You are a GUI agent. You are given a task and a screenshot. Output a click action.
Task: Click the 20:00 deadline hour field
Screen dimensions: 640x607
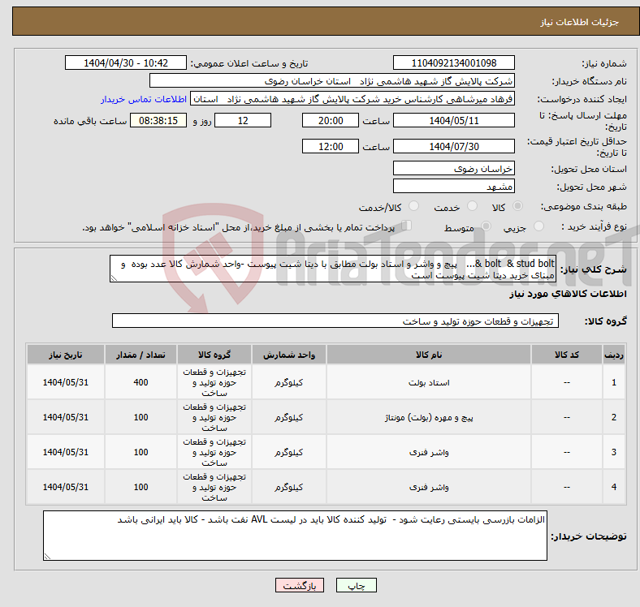330,120
